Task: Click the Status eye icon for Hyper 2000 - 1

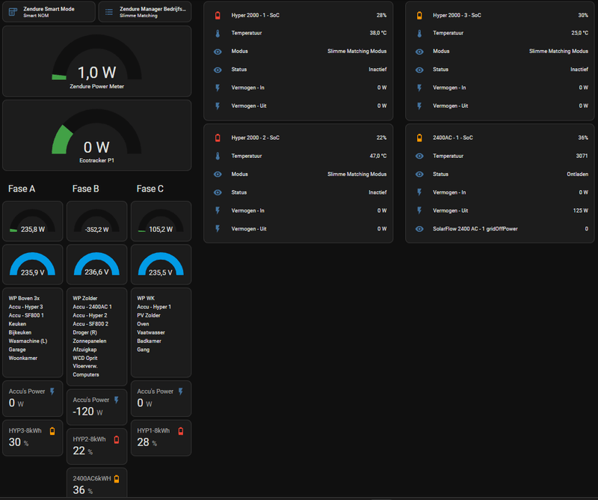Action: [x=218, y=70]
